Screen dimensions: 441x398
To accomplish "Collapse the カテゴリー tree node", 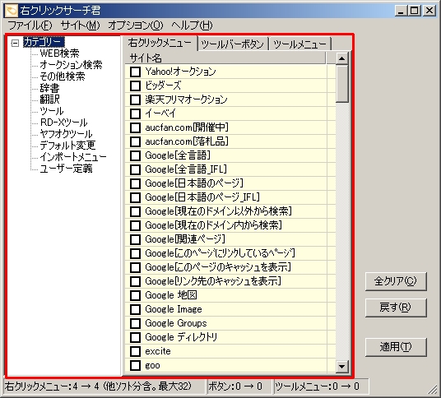I will coord(15,43).
